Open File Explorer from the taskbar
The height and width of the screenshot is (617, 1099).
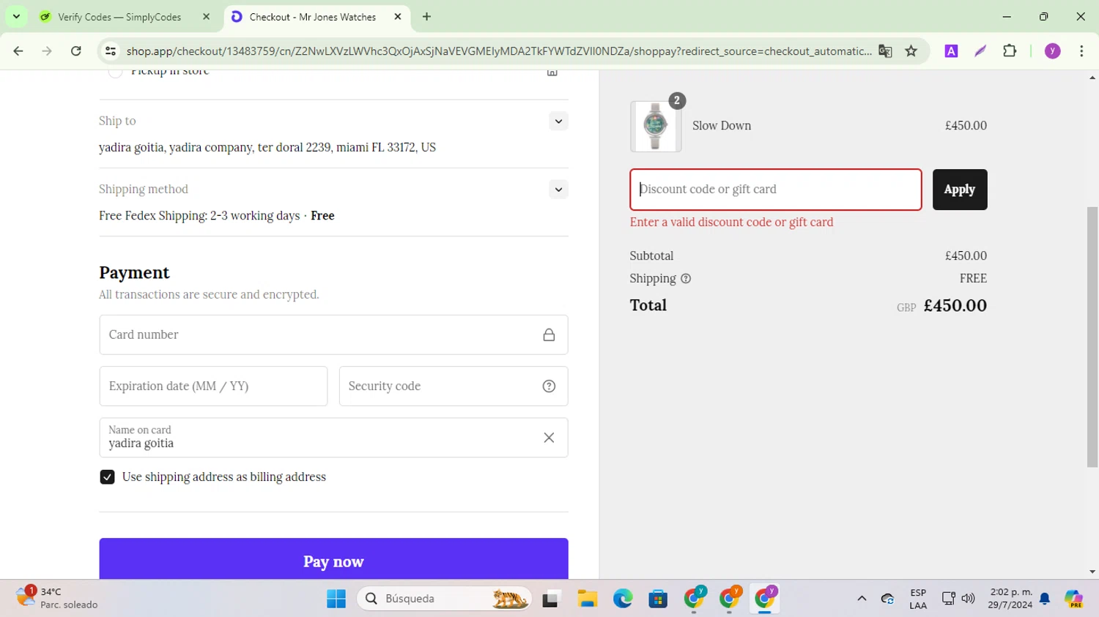(587, 599)
